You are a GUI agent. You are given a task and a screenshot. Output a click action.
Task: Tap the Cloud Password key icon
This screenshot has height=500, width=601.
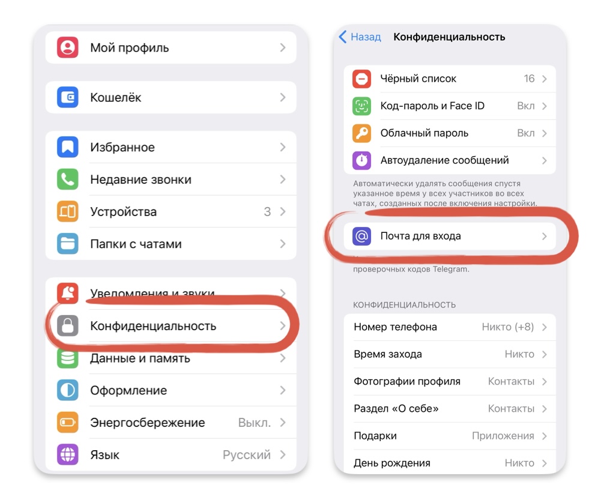coord(361,133)
